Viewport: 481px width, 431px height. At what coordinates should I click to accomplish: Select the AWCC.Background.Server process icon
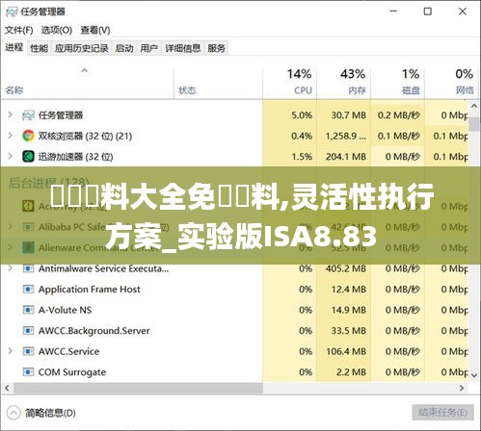pos(28,331)
